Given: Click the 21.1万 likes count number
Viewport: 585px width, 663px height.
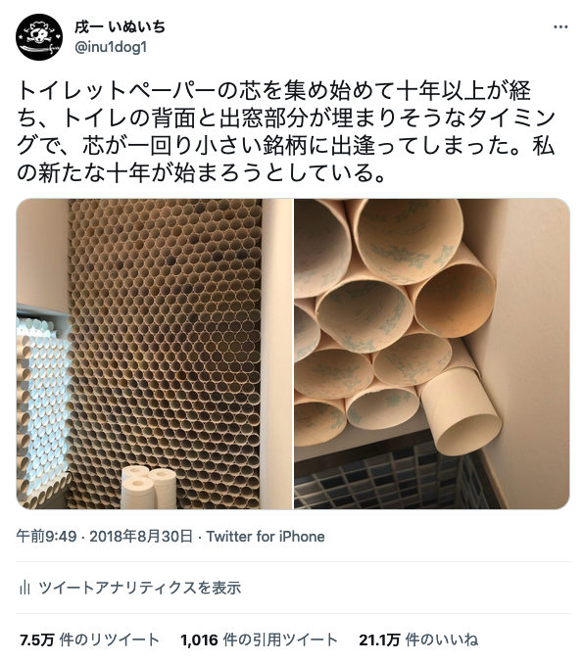Looking at the screenshot, I should pos(379,639).
